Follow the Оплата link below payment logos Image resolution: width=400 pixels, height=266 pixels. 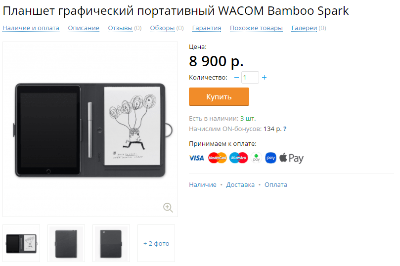(276, 184)
